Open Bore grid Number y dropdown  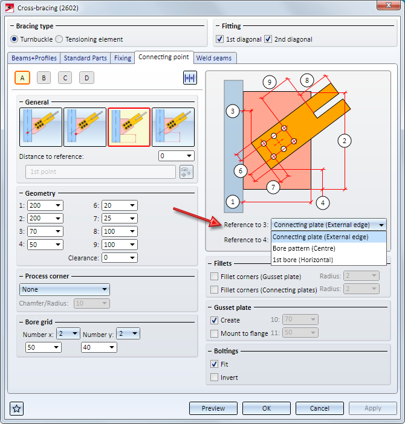(x=128, y=333)
